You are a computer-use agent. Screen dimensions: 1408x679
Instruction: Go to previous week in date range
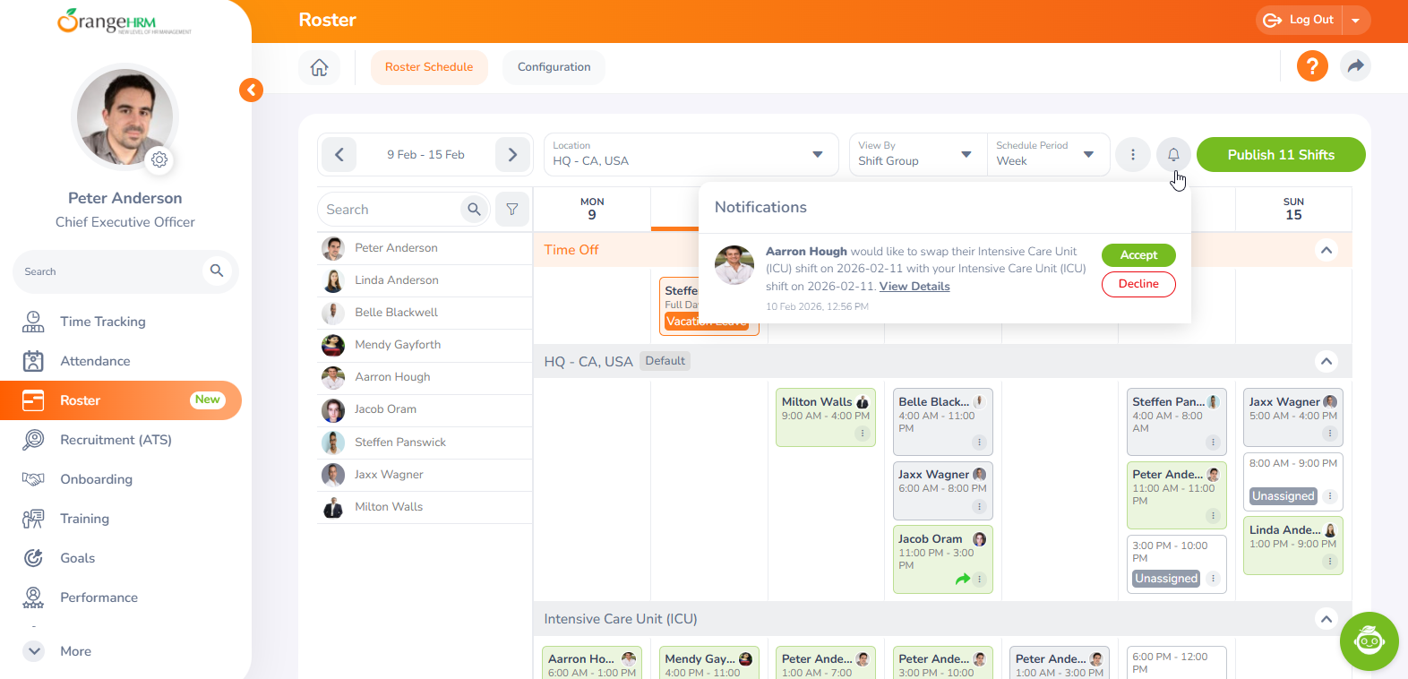pyautogui.click(x=339, y=155)
